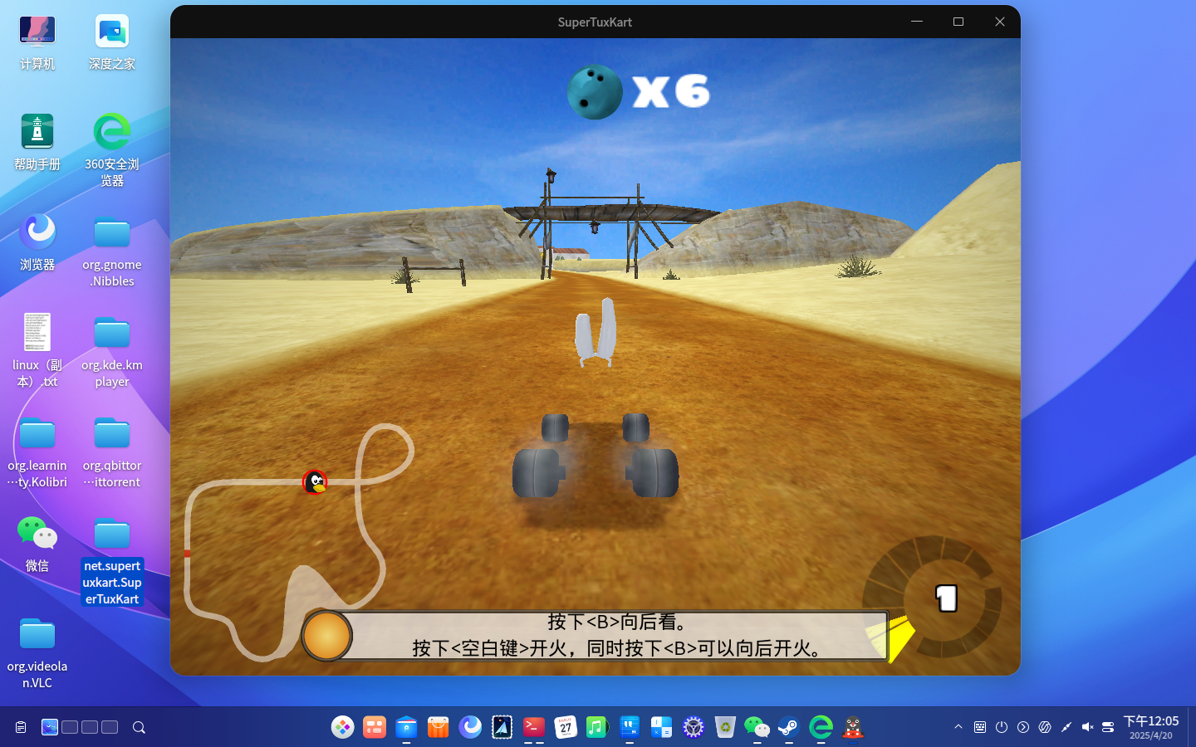This screenshot has height=747, width=1196.
Task: Select the org.qbittorrent folder
Action: pos(112,452)
